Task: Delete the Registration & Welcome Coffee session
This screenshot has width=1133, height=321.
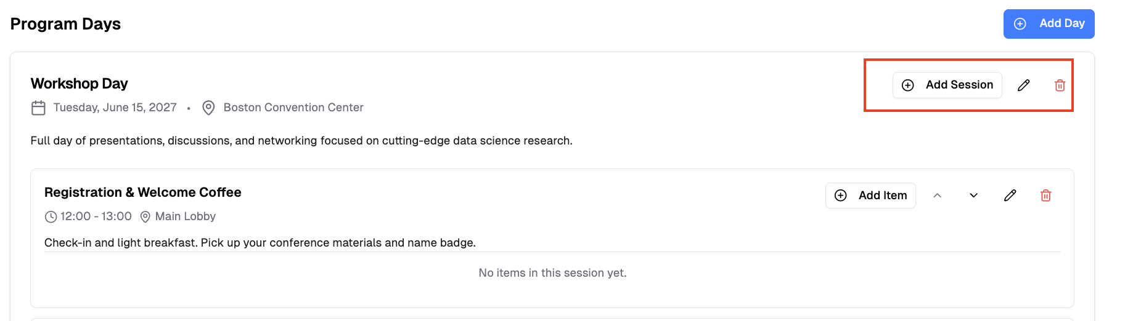Action: pos(1045,196)
